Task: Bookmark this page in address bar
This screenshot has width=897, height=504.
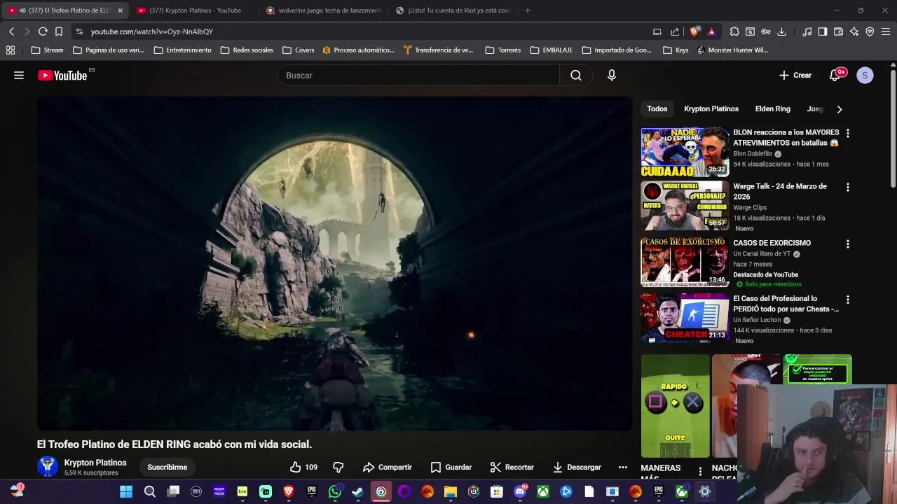Action: point(59,31)
